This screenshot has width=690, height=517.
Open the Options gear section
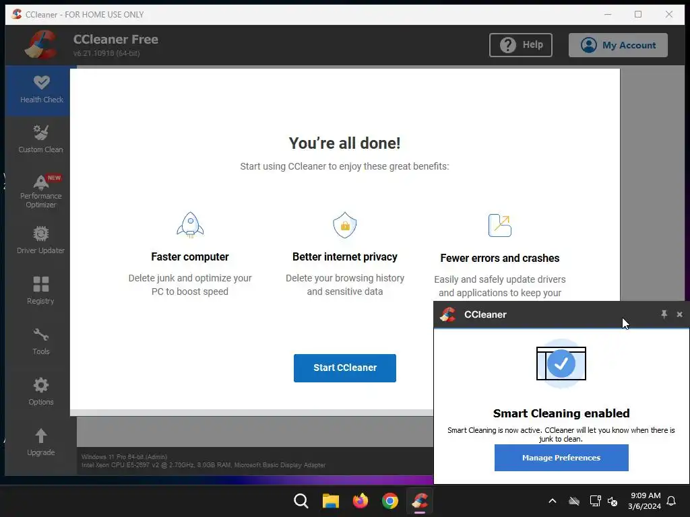tap(40, 391)
